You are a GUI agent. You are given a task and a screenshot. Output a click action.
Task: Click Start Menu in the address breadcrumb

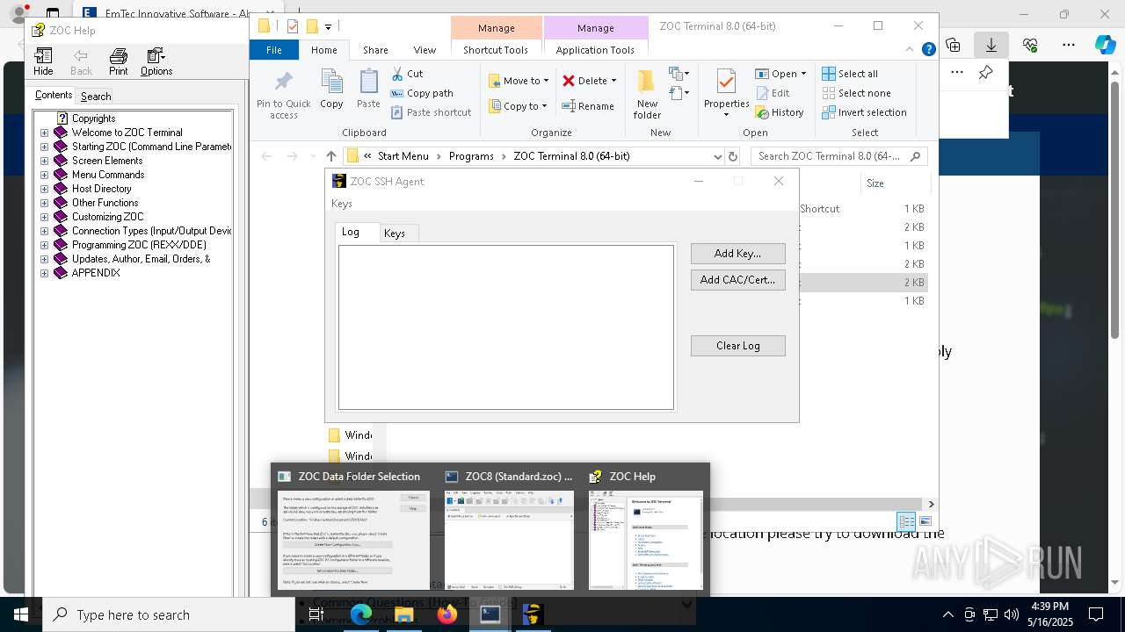pyautogui.click(x=403, y=156)
